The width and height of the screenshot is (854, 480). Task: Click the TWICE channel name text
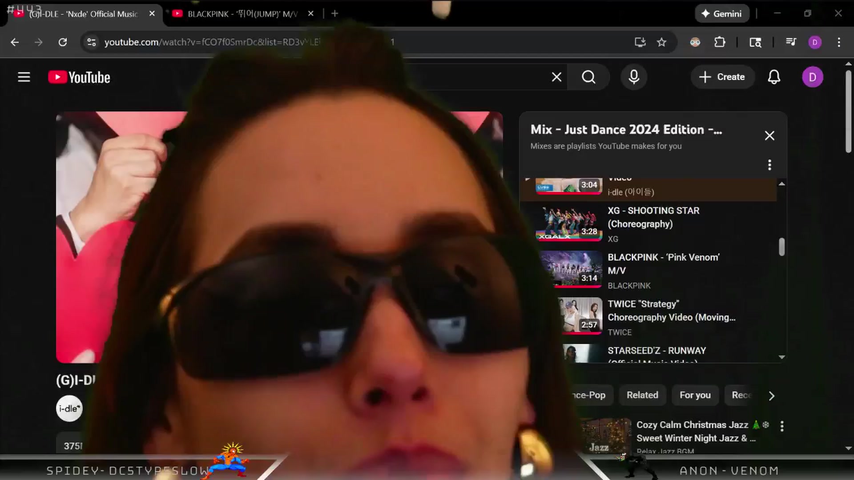(620, 332)
